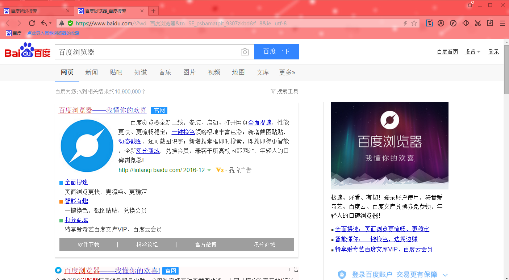
Task: Open the 地图 tab
Action: [x=238, y=72]
